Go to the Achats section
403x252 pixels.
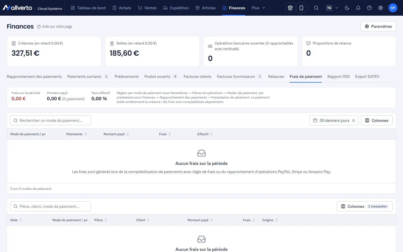click(x=122, y=8)
